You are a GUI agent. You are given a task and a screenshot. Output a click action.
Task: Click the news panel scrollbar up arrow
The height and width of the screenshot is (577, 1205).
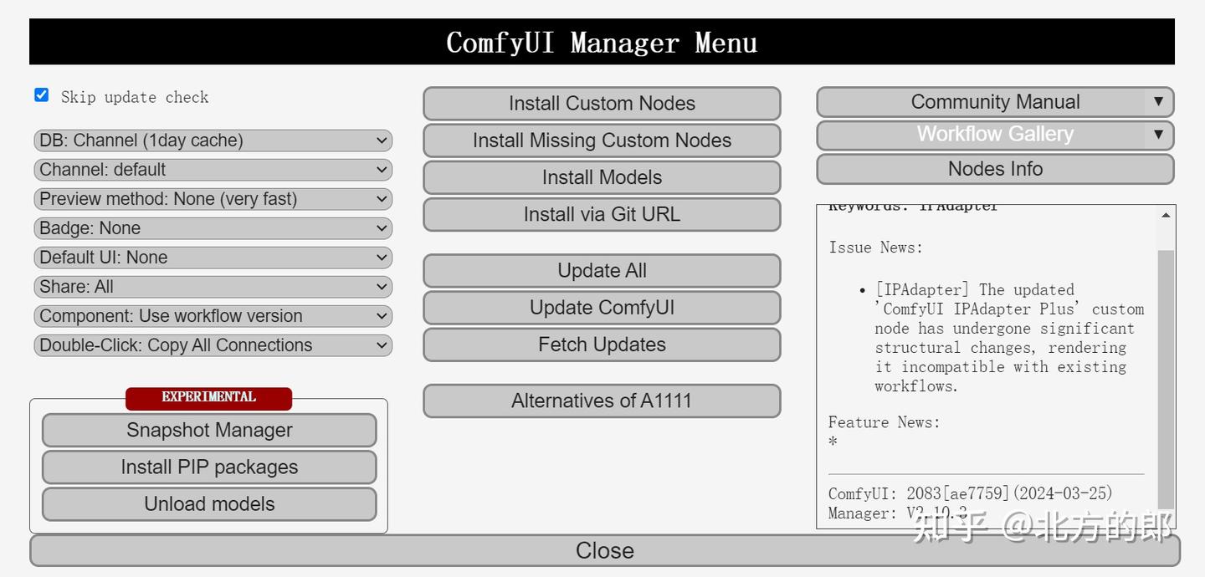1166,216
